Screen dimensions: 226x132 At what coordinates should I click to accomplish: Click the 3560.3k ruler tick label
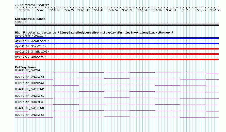click(83, 10)
